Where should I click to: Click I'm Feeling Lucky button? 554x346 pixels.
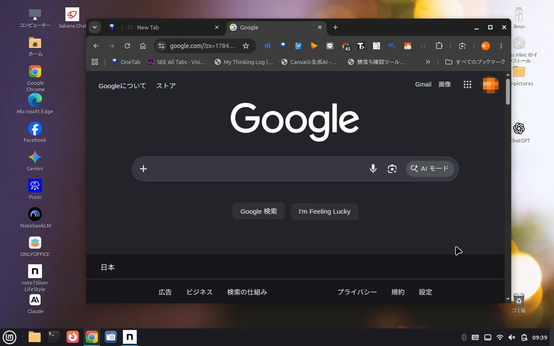(325, 211)
